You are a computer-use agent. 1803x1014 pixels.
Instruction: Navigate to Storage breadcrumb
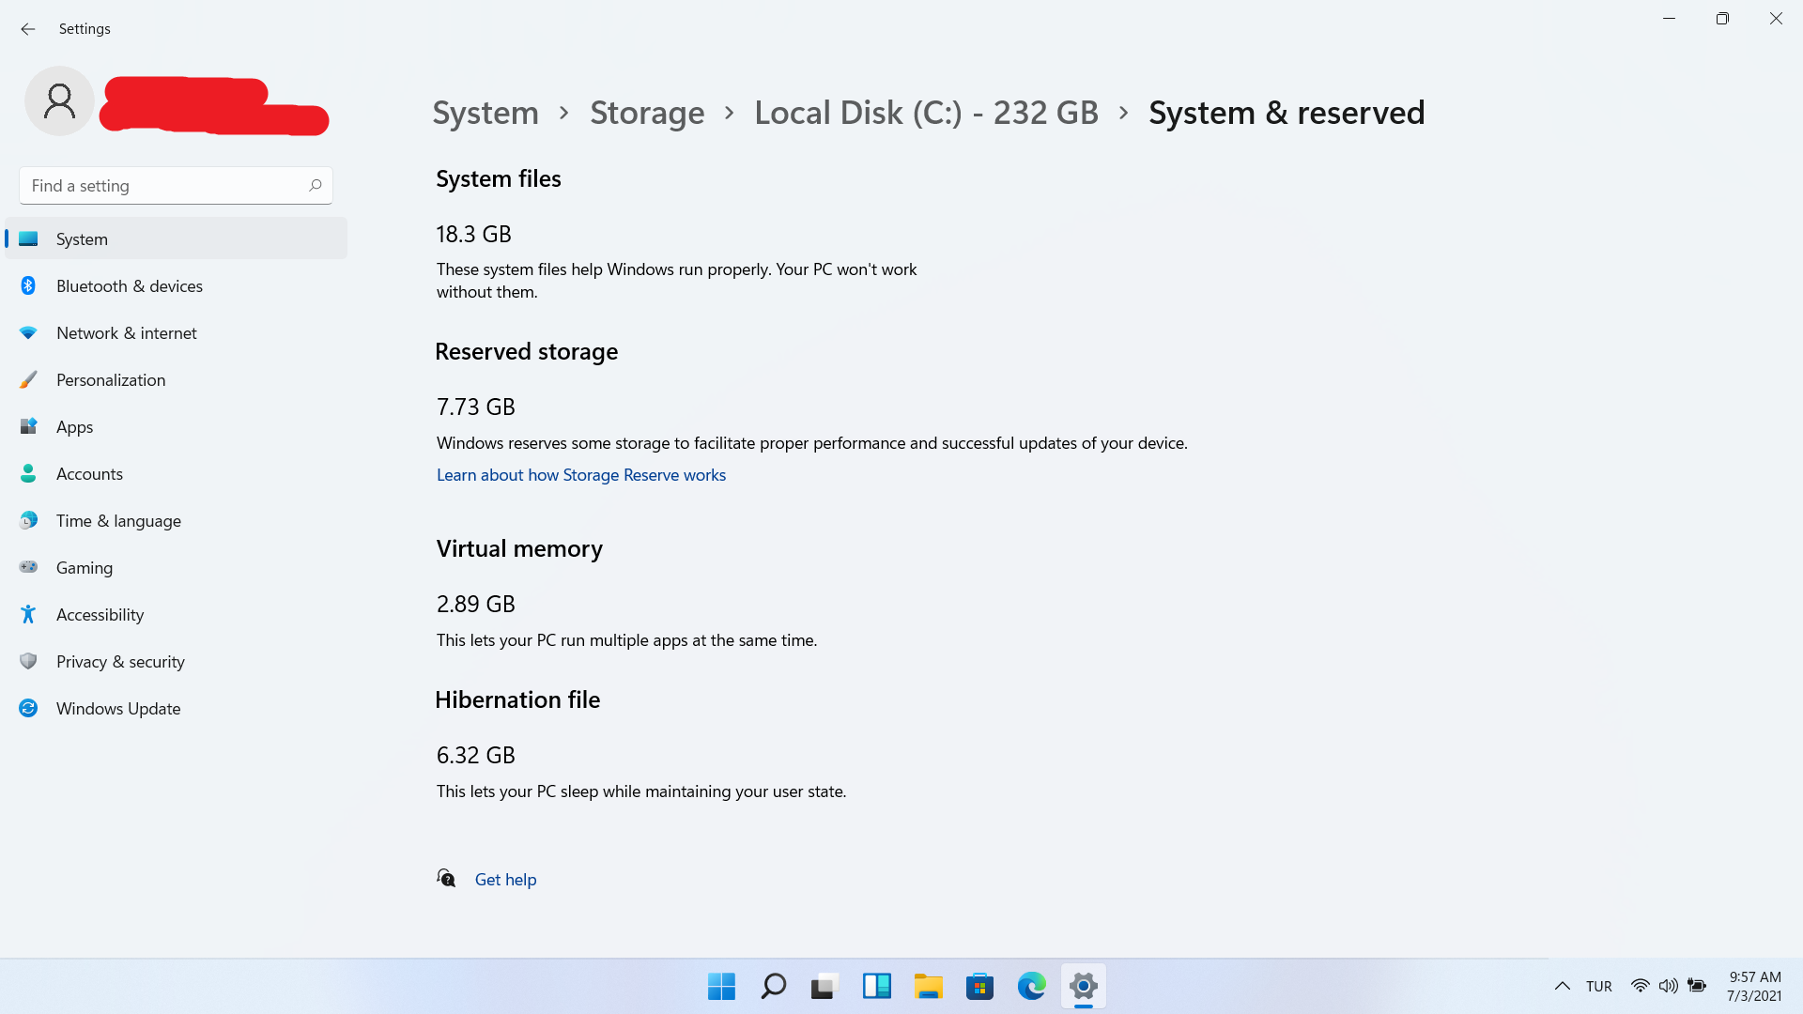(x=646, y=113)
